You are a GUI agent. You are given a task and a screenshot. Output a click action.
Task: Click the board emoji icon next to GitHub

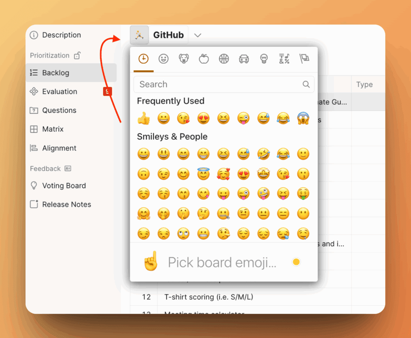coord(139,35)
